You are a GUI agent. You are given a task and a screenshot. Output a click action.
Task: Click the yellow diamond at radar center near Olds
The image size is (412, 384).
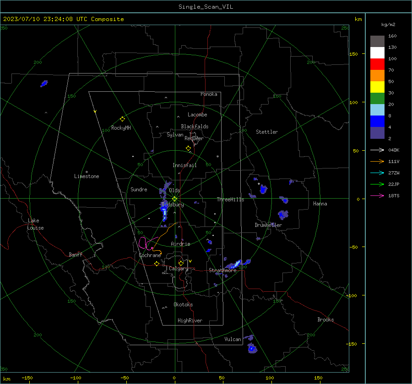[x=174, y=199]
